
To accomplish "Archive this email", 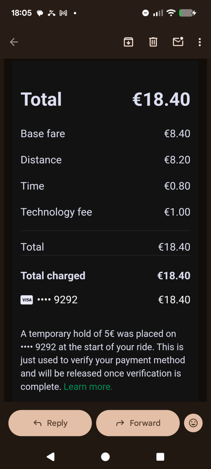I will (x=128, y=42).
